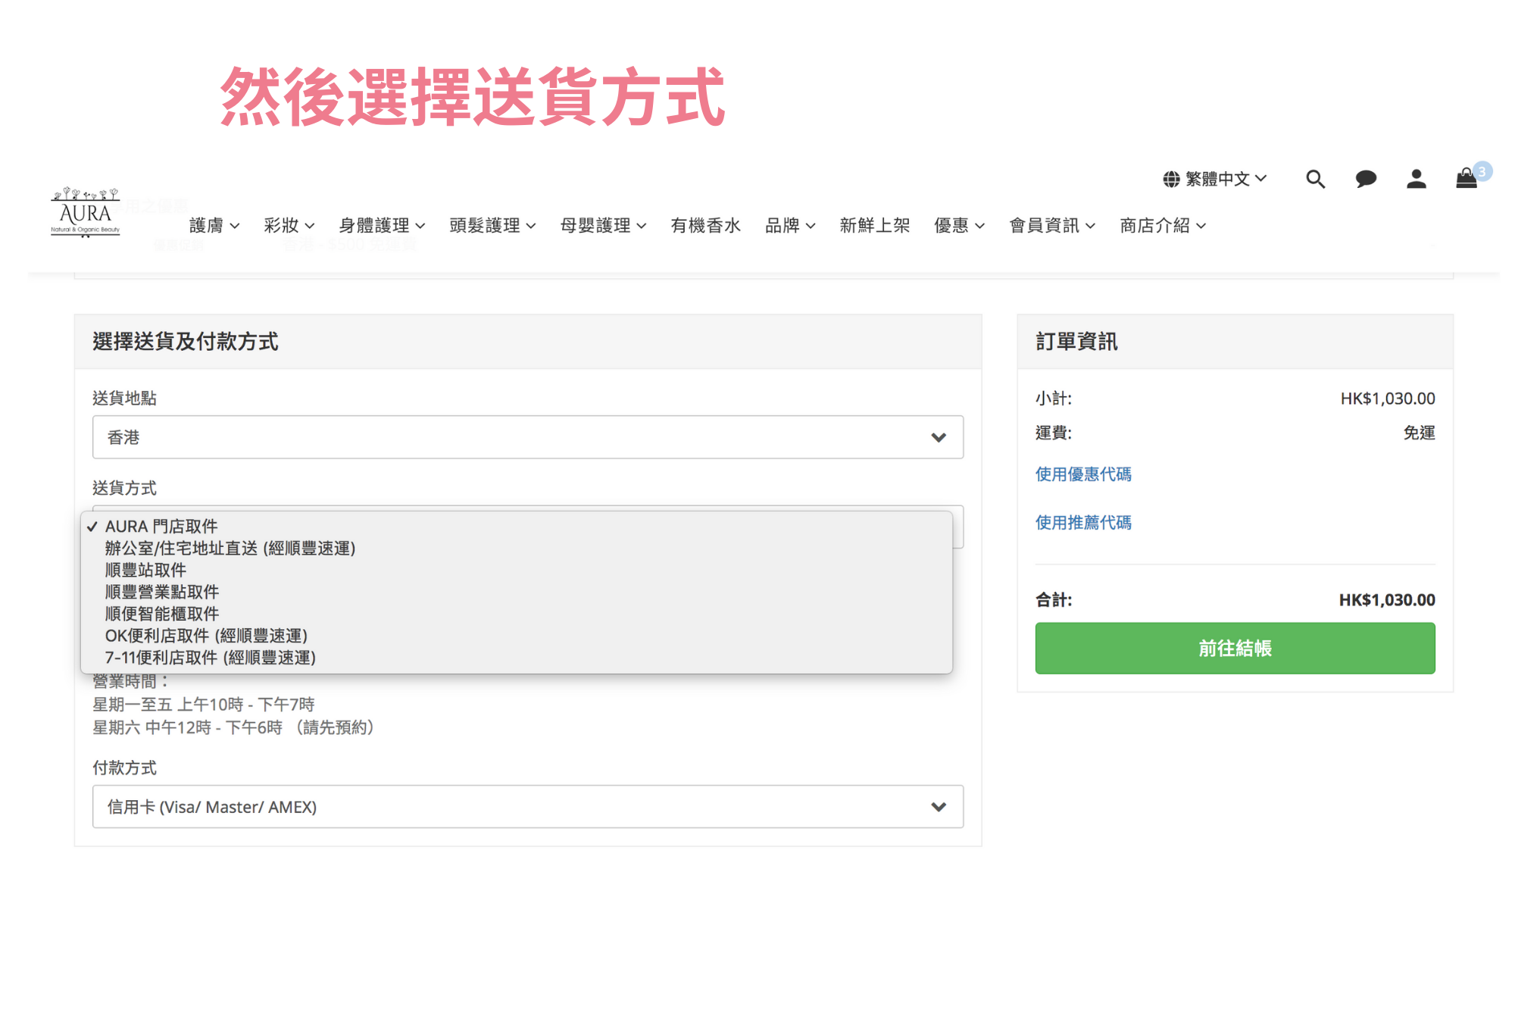Click the user account icon
Screen dimensions: 1515x1010
1416,179
